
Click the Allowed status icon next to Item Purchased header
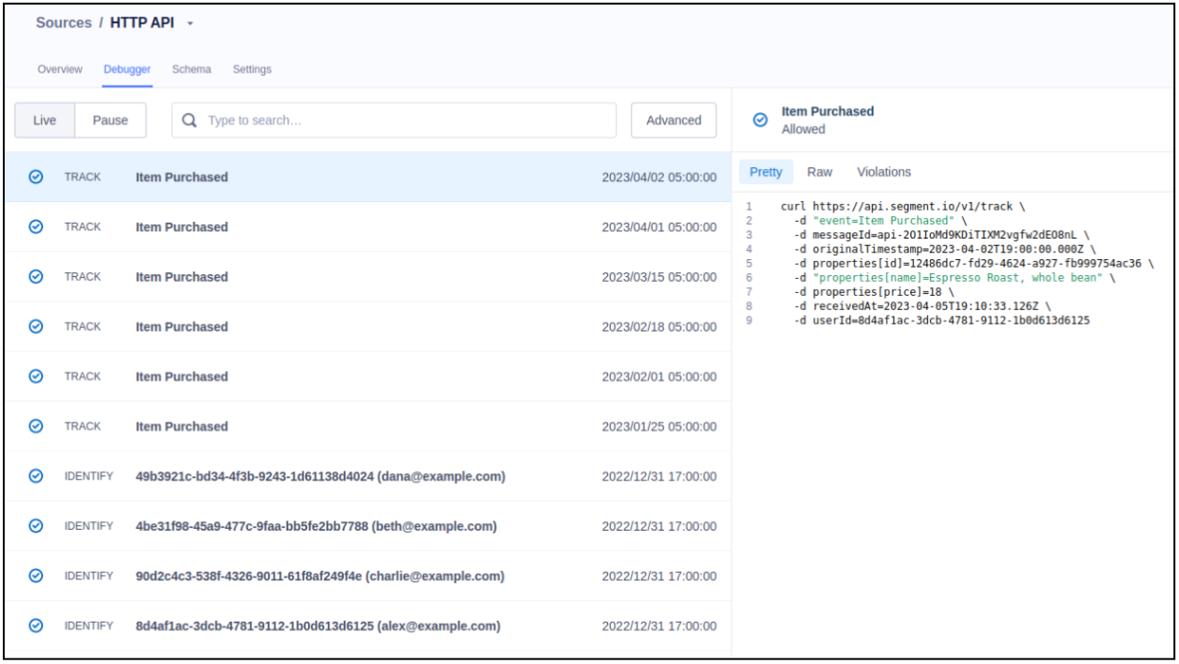(761, 119)
